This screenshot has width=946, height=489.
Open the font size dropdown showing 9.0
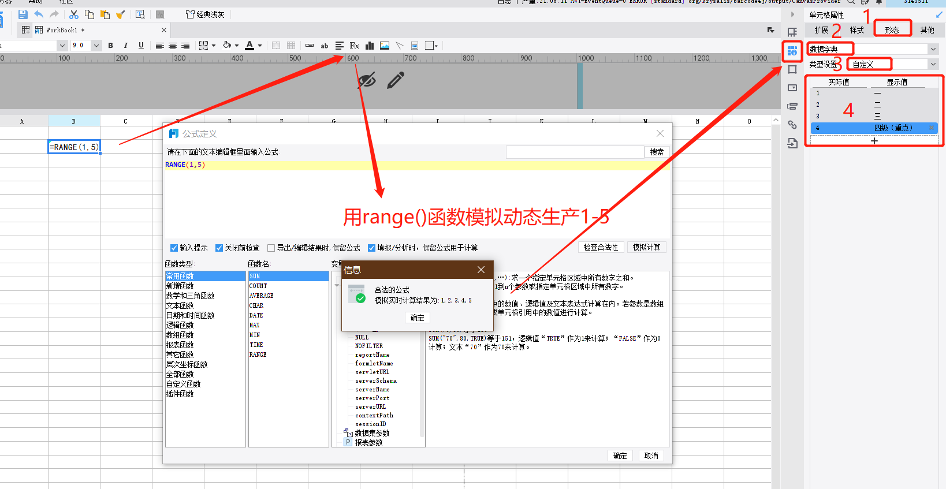(x=96, y=46)
